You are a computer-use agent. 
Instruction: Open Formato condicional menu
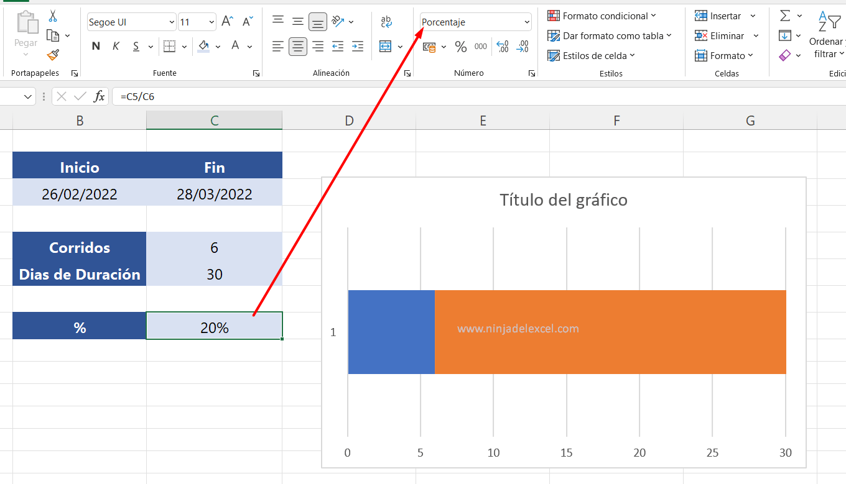pyautogui.click(x=602, y=16)
